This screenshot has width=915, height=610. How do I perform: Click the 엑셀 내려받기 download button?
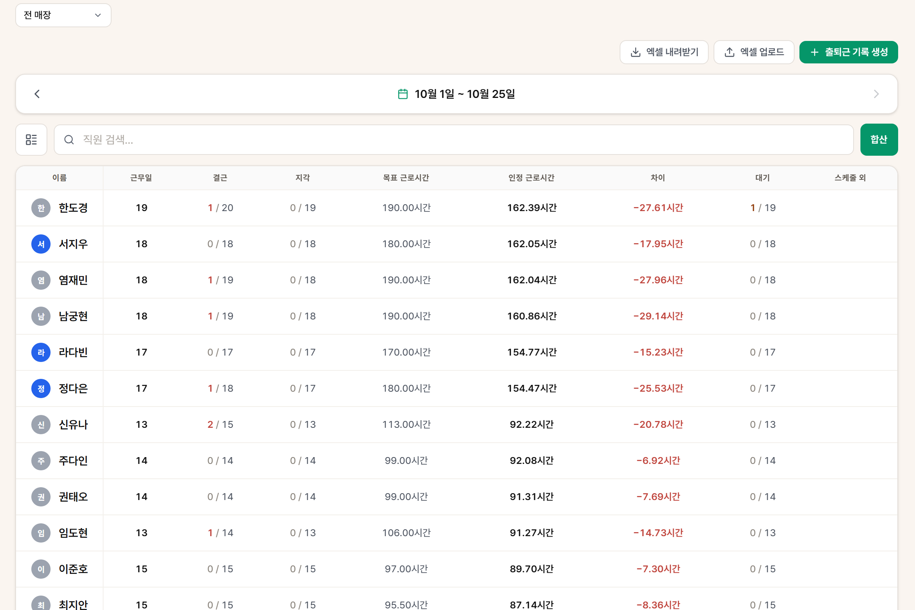(x=664, y=52)
